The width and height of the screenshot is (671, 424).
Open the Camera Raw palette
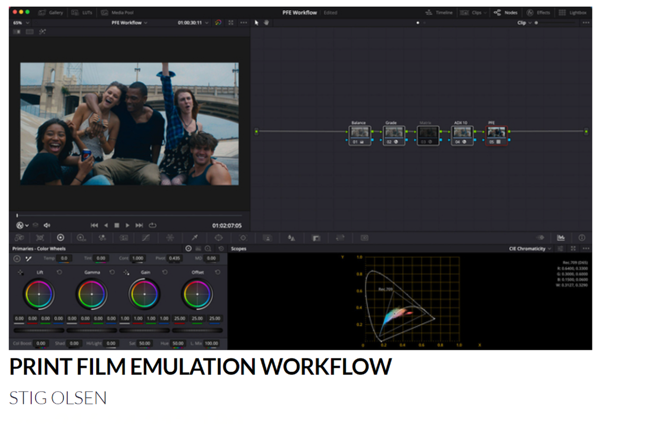(x=20, y=238)
